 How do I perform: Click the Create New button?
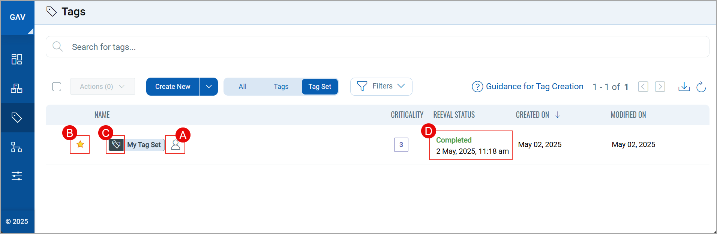(172, 87)
